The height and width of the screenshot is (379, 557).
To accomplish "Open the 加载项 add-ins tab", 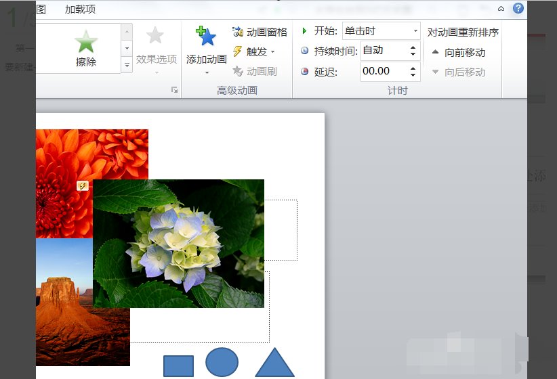I will point(80,9).
